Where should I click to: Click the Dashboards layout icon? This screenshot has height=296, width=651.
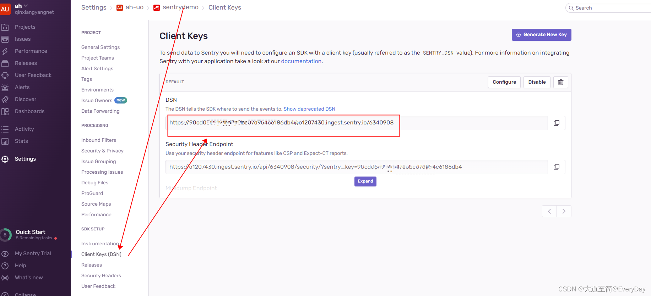coord(5,111)
